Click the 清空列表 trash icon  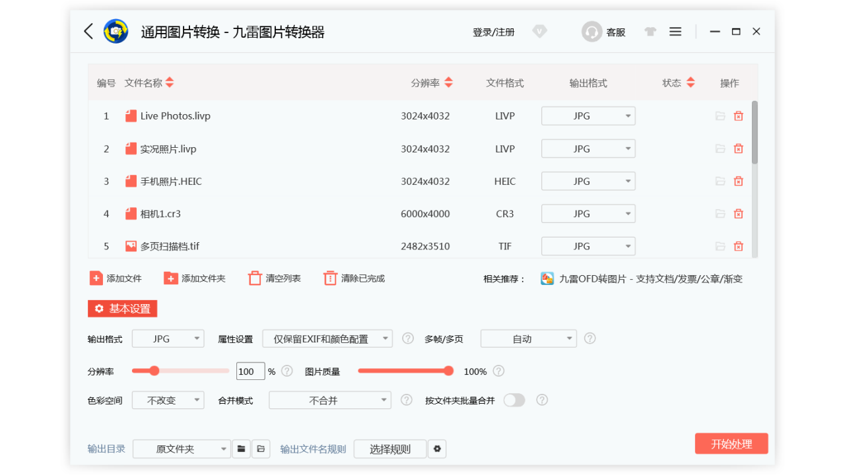255,278
